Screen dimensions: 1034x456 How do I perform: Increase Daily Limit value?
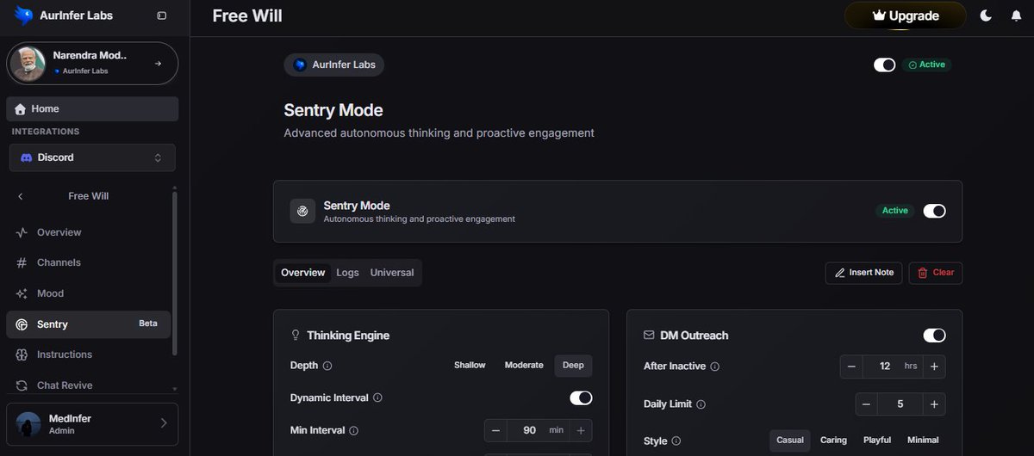pyautogui.click(x=934, y=404)
